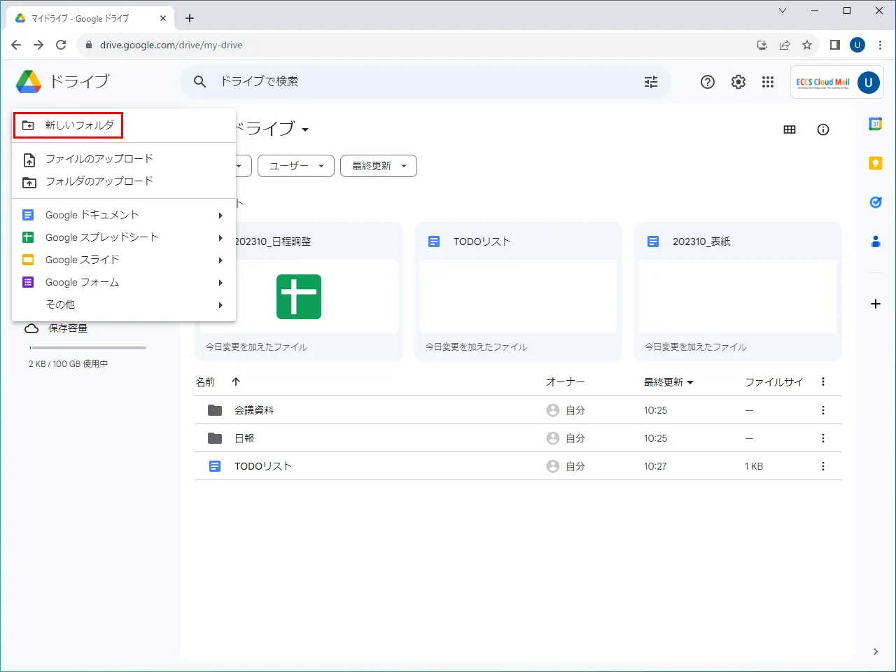The width and height of the screenshot is (896, 672).
Task: Click 保存容量 storage link
Action: click(67, 328)
